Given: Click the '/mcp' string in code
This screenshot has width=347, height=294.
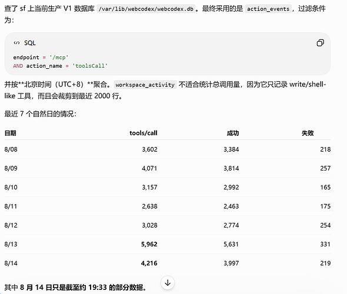Looking at the screenshot, I should point(59,57).
